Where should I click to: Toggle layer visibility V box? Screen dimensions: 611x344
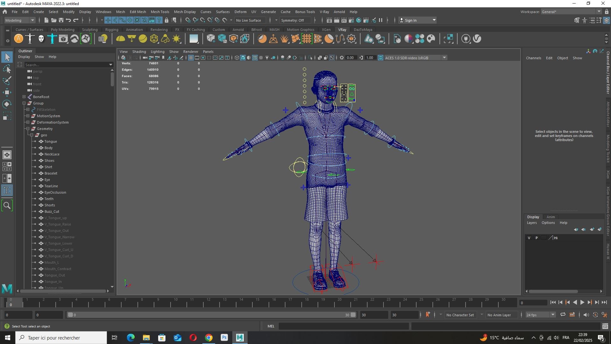[529, 238]
